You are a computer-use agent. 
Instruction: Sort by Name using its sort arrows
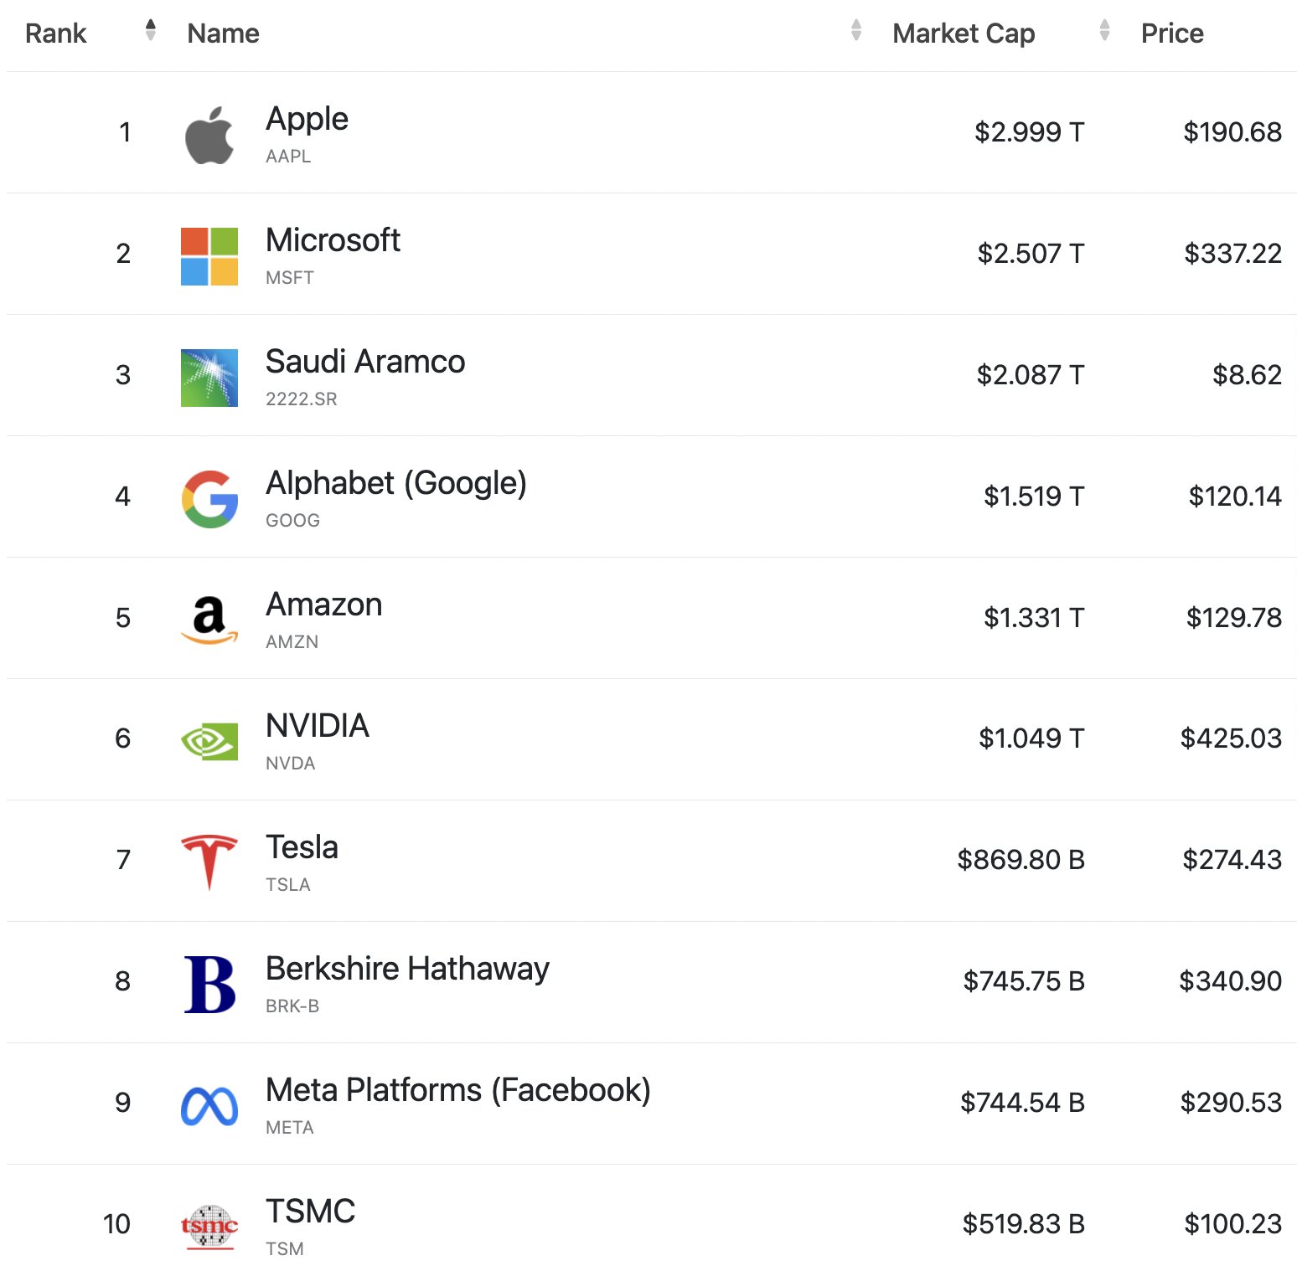(856, 30)
